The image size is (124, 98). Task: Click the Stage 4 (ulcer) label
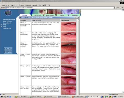click(x=25, y=66)
